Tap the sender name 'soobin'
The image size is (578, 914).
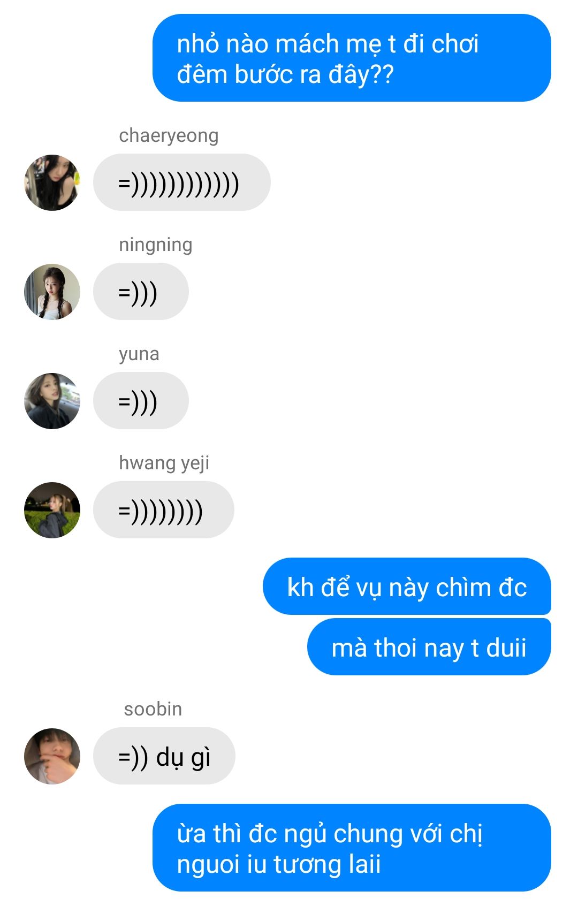click(153, 709)
